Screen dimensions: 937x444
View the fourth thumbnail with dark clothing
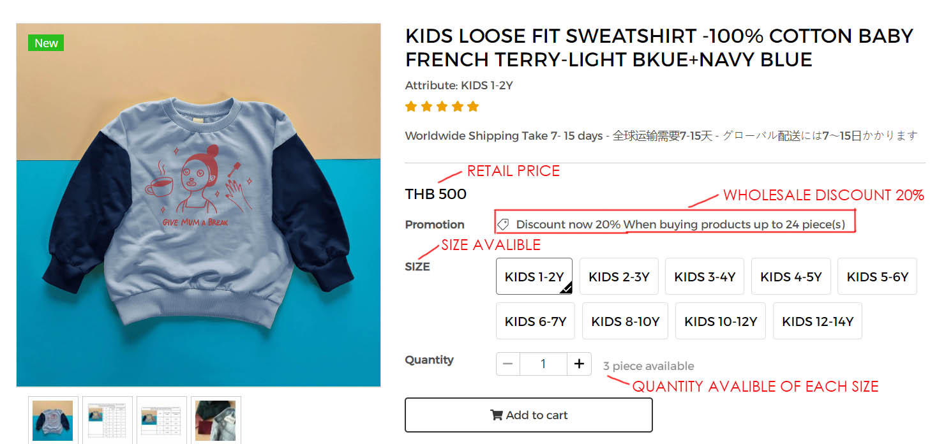[216, 420]
